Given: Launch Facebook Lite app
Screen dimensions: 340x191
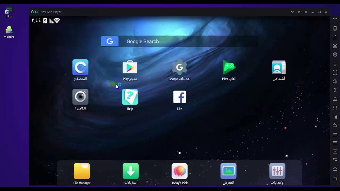Looking at the screenshot, I should pyautogui.click(x=180, y=97).
